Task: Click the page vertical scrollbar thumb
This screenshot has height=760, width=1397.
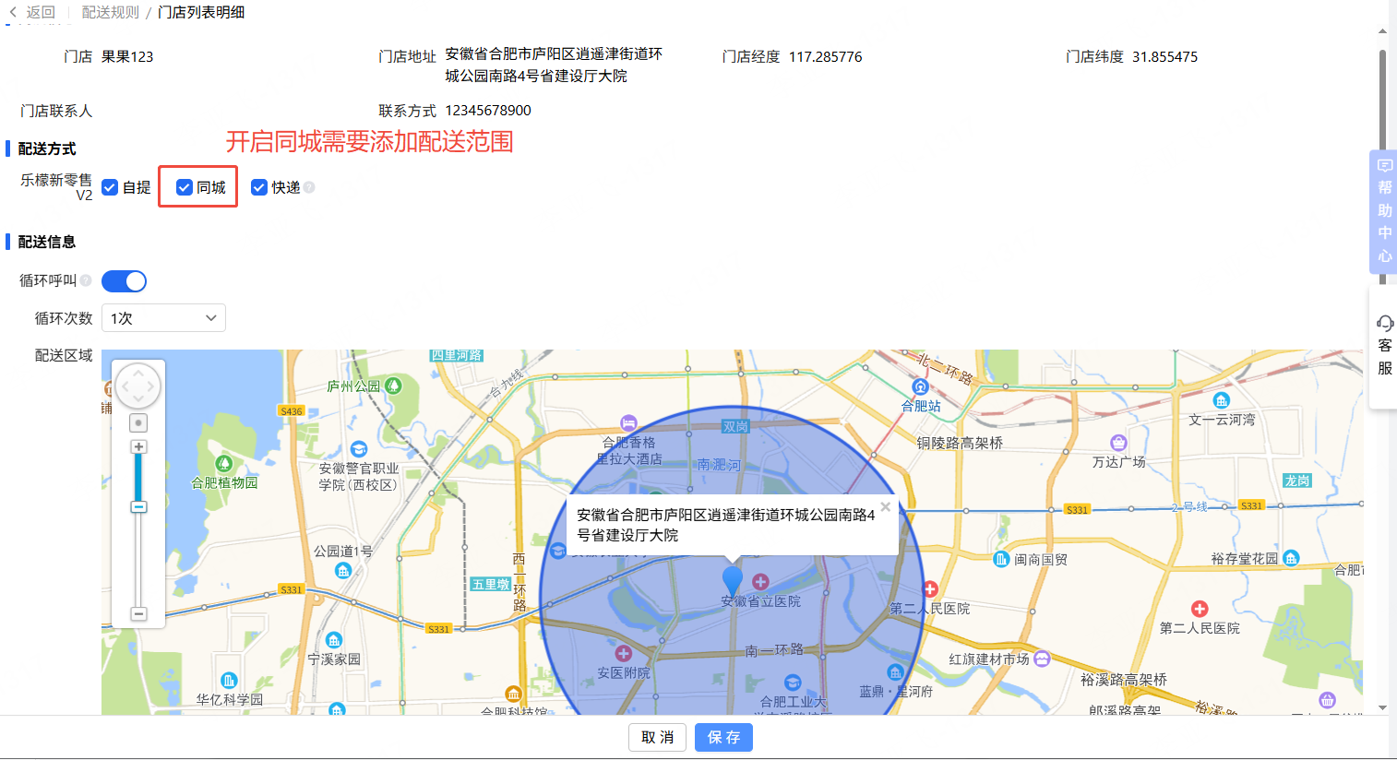Action: point(1382,166)
